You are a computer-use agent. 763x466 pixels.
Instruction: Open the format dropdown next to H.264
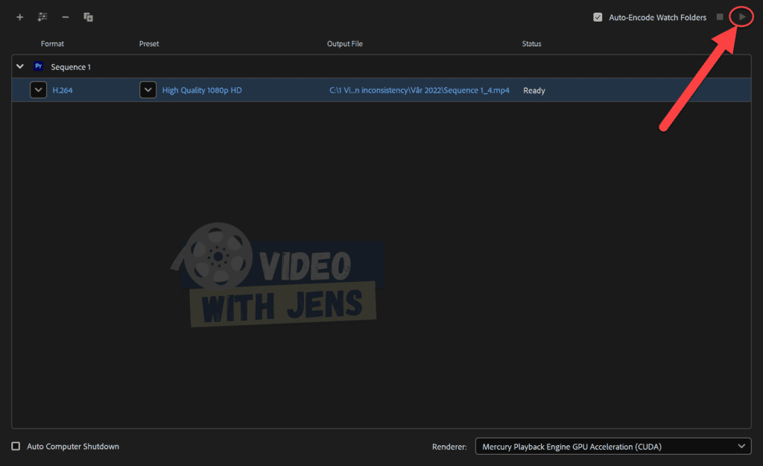[39, 89]
